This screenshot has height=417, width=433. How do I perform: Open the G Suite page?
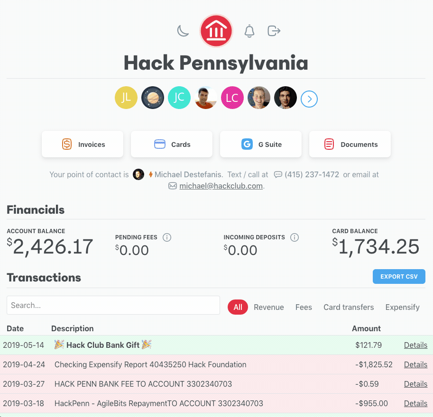[261, 144]
